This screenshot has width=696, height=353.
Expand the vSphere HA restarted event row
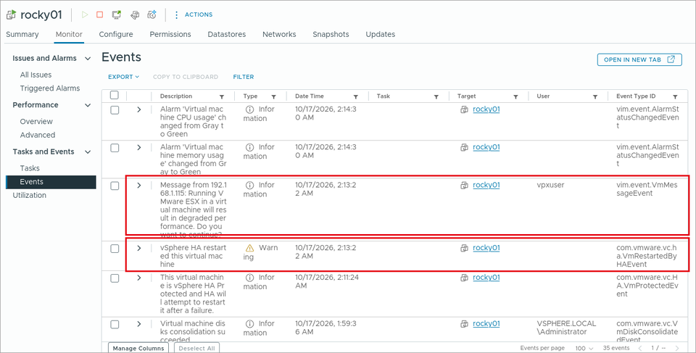(139, 248)
